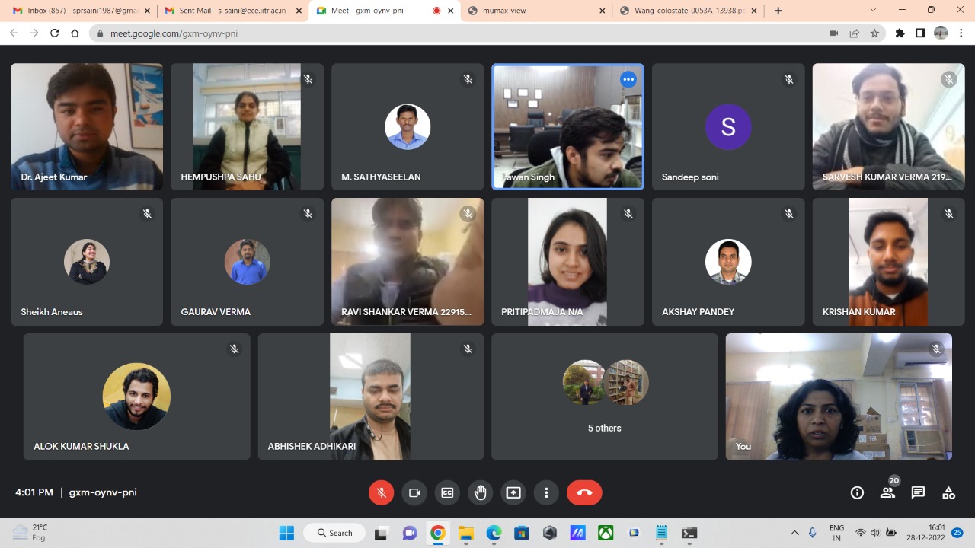Turn on closed captions
The width and height of the screenshot is (975, 548).
[x=447, y=492]
